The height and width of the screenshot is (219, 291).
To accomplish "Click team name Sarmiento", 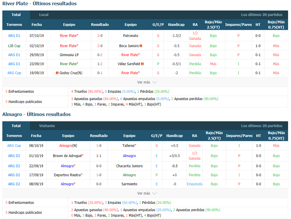I will click(x=129, y=184).
